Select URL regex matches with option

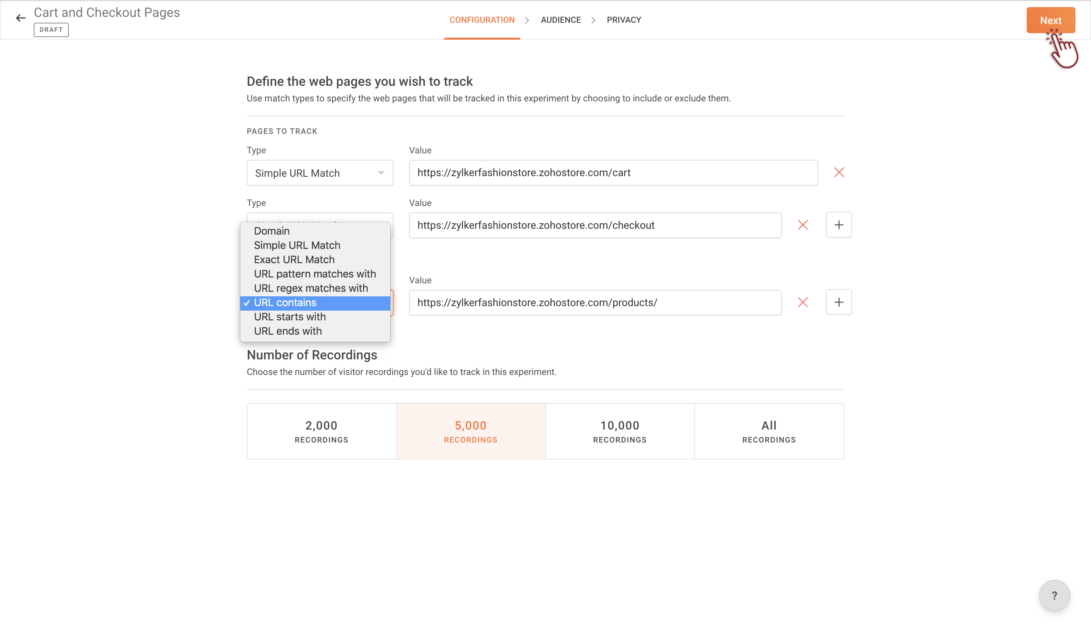tap(310, 288)
